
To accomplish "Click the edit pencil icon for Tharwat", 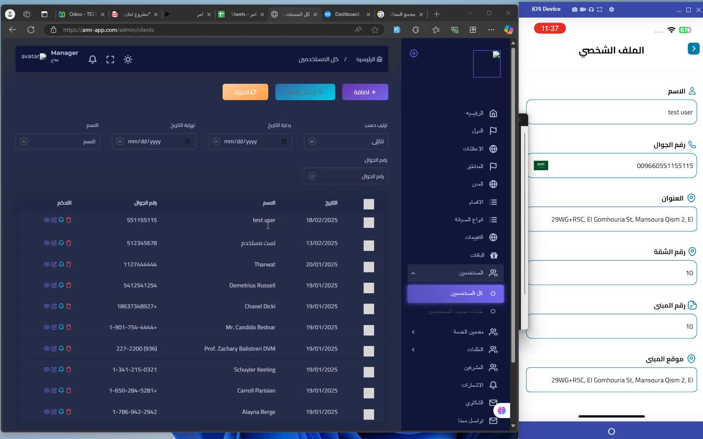I will [54, 264].
